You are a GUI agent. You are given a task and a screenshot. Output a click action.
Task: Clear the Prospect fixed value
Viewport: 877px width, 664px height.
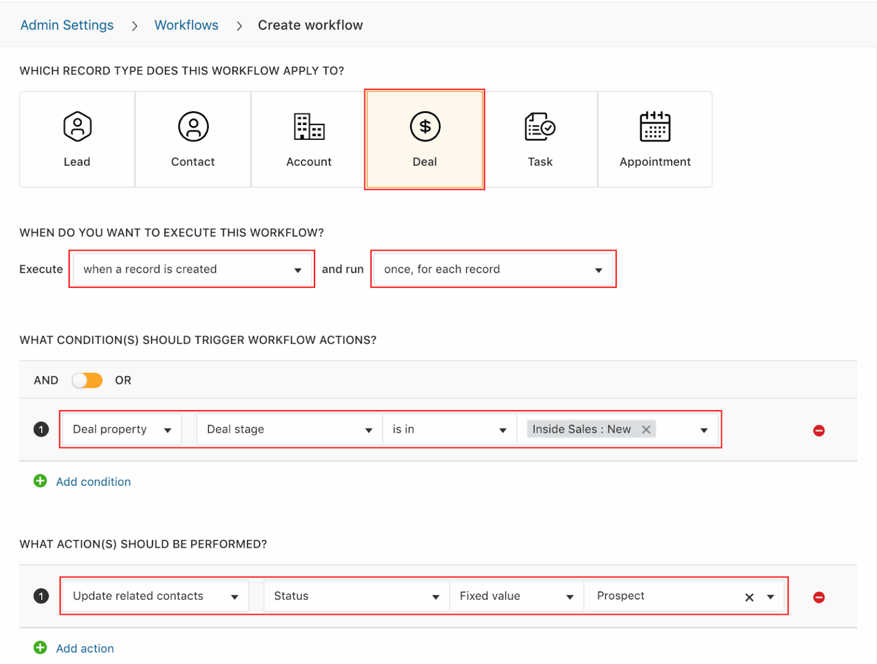749,597
